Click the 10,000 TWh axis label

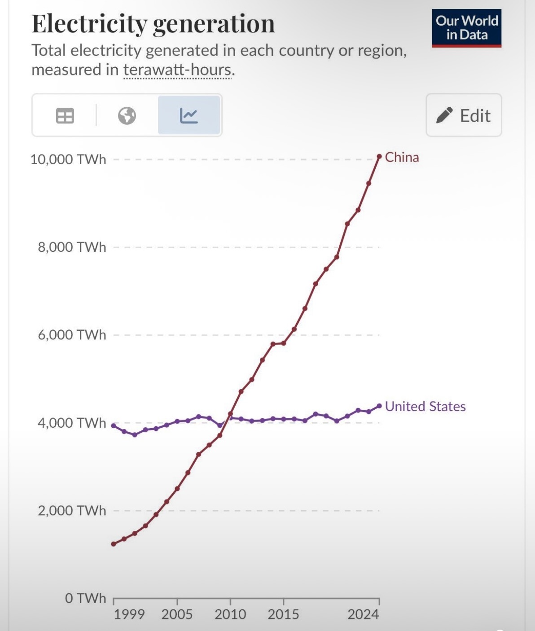point(68,159)
